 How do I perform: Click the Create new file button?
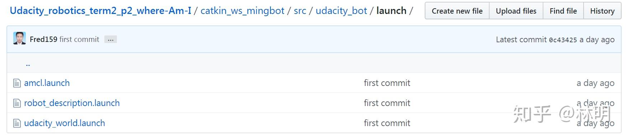(457, 11)
